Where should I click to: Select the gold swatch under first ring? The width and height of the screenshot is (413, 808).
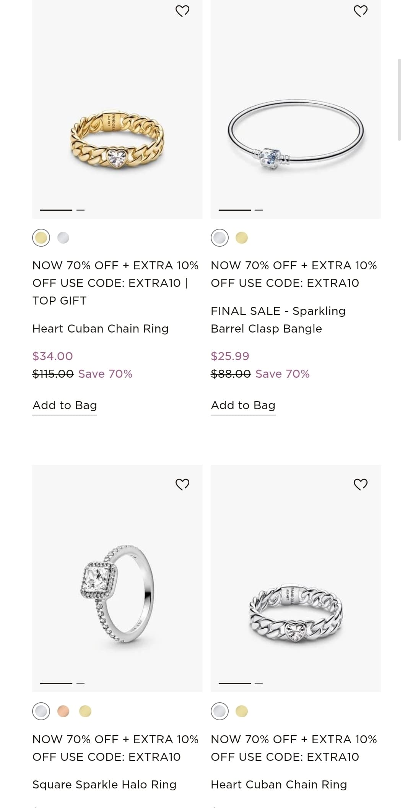pos(41,238)
